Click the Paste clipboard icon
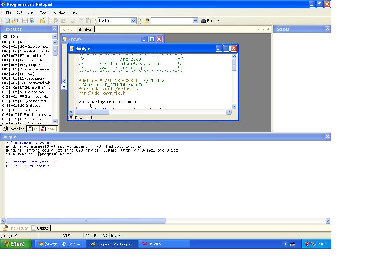Image resolution: width=368 pixels, height=276 pixels. click(88, 21)
